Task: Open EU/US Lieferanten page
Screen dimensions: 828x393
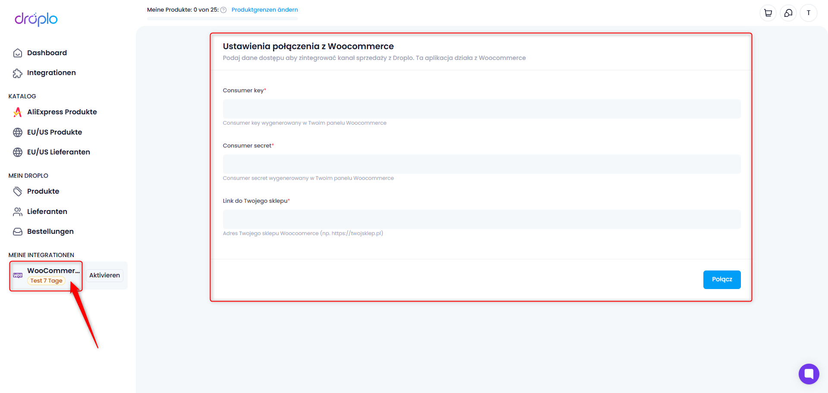Action: pos(58,152)
